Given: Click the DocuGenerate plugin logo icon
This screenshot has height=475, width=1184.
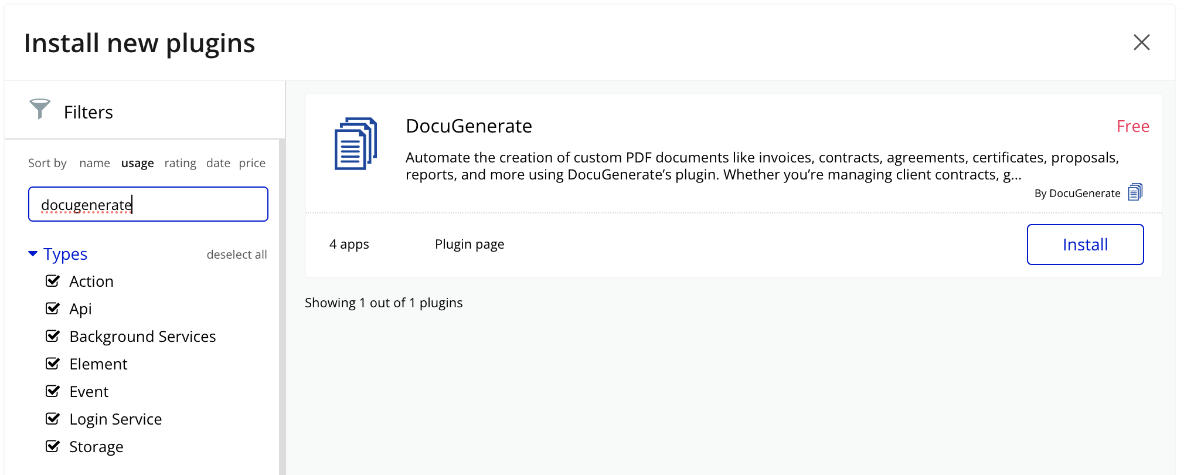Looking at the screenshot, I should pyautogui.click(x=355, y=144).
